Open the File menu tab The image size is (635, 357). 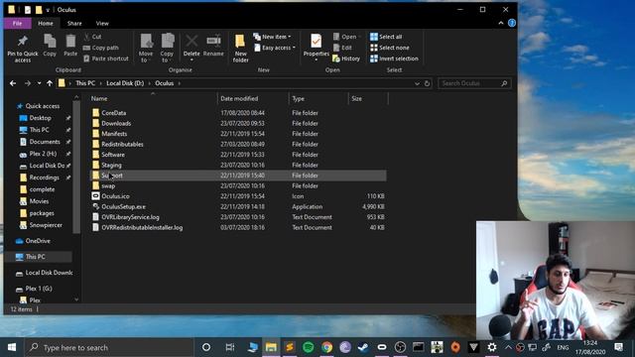point(18,23)
